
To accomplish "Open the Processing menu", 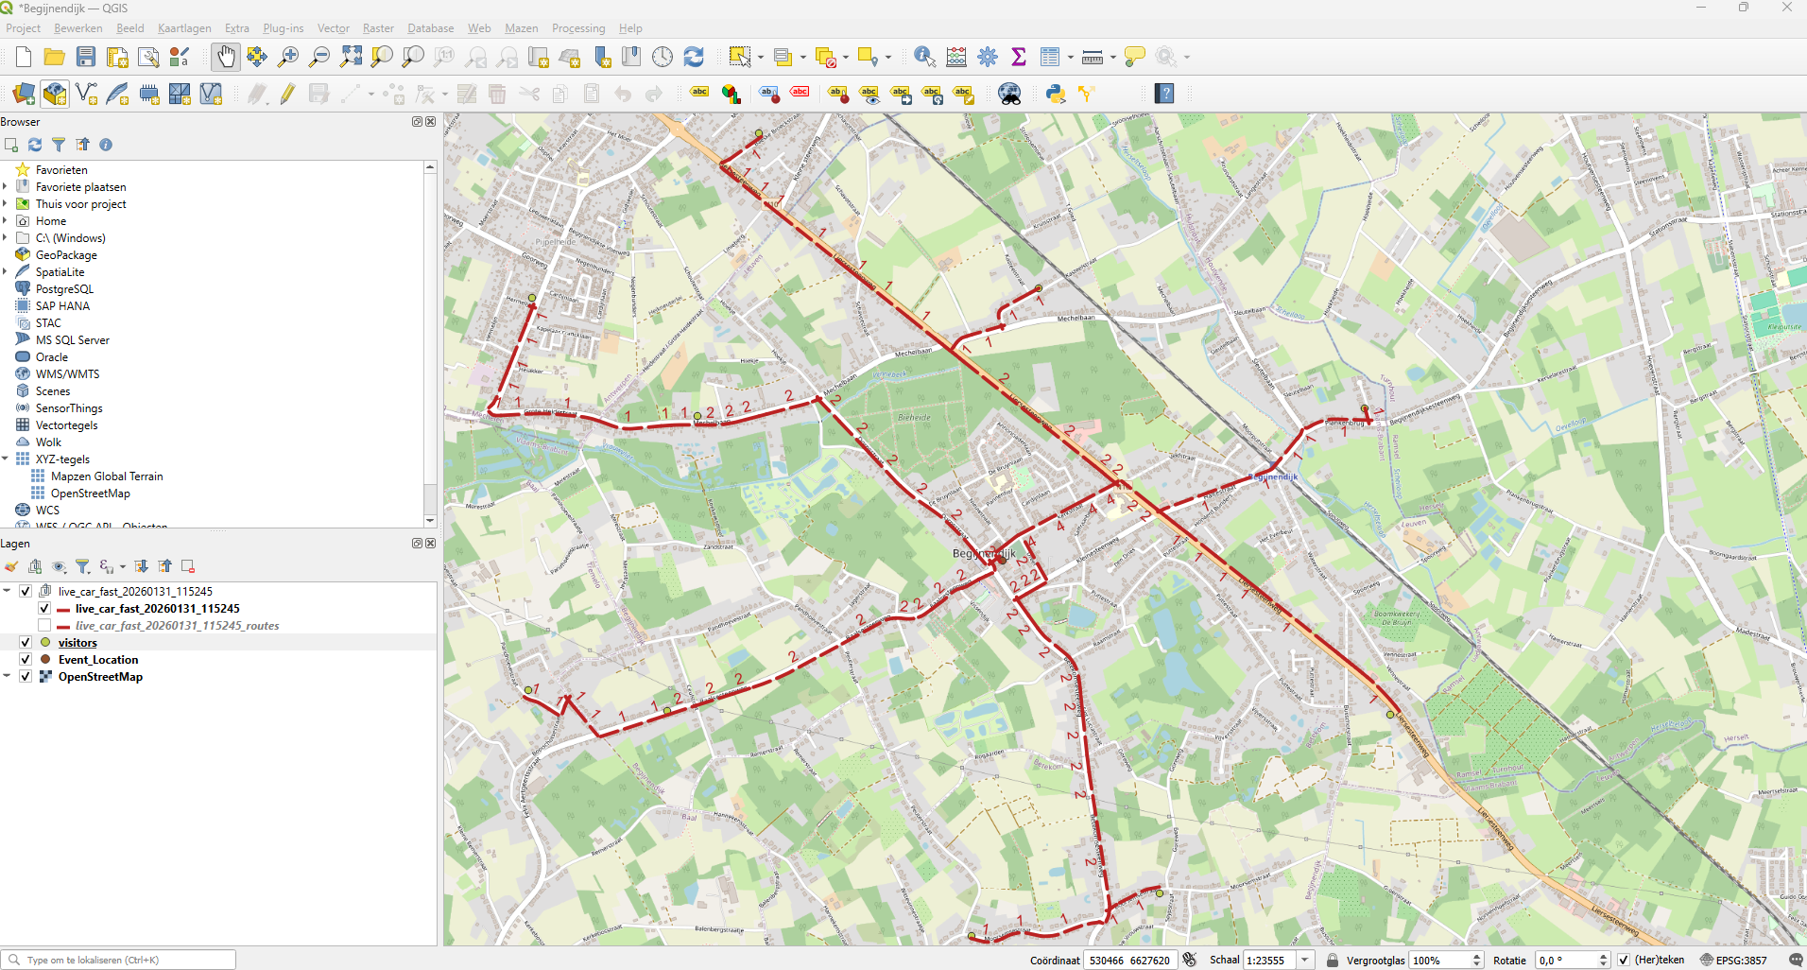I will click(x=578, y=28).
